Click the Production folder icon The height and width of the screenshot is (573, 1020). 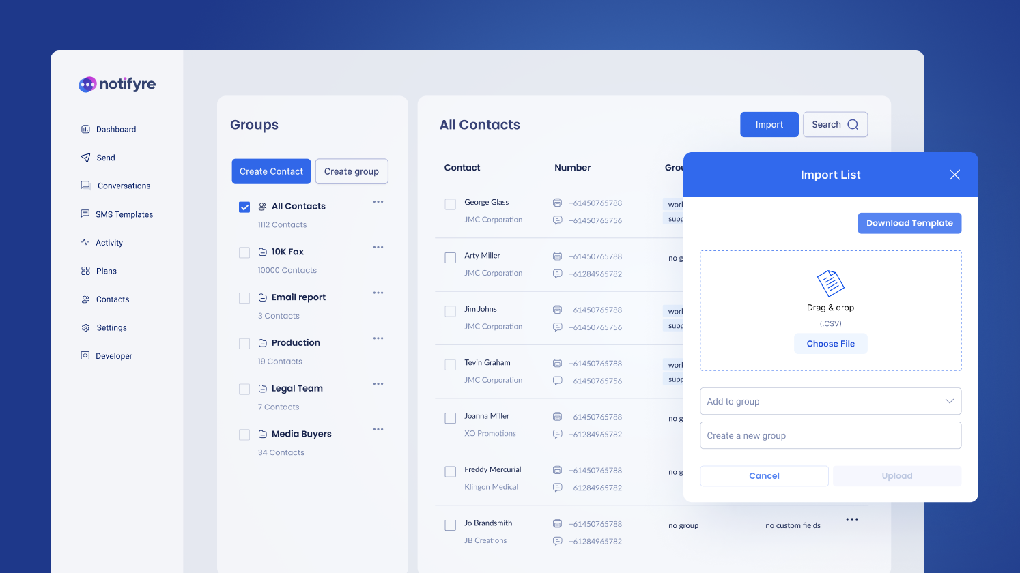[x=263, y=343]
